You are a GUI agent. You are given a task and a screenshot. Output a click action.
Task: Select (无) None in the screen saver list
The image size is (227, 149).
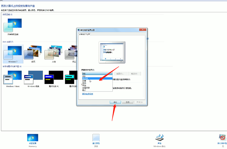coord(84,76)
